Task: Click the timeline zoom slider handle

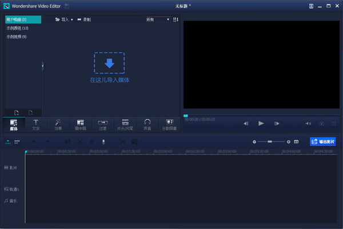Action: pos(270,142)
